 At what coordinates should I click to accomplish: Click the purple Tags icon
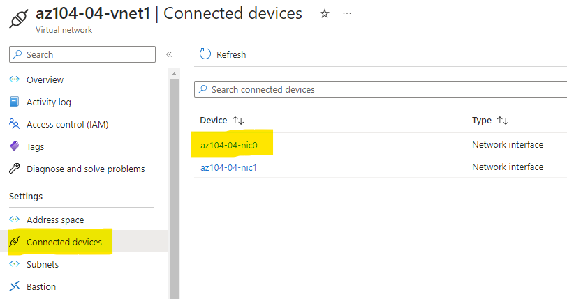[15, 146]
